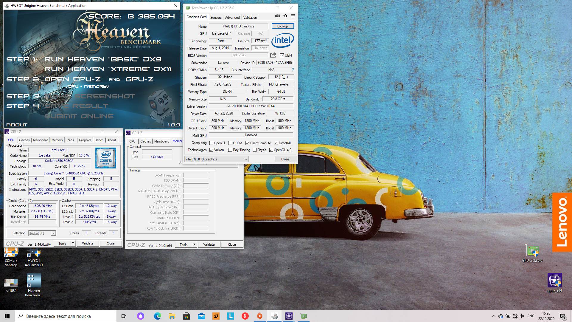Viewport: 572px width, 322px height.
Task: Toggle the DirectCompute checkbox
Action: coord(247,143)
